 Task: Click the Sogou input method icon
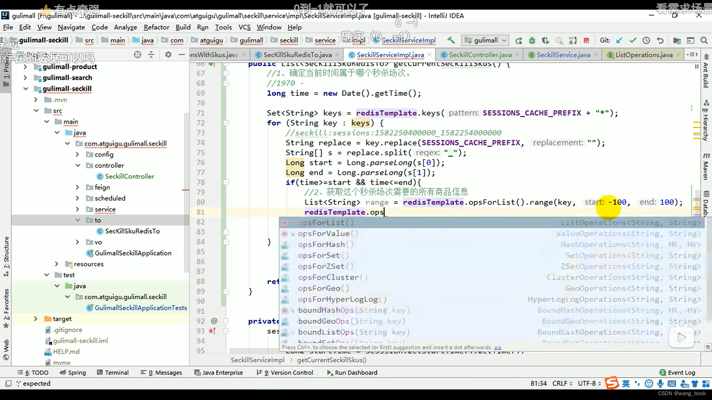612,383
